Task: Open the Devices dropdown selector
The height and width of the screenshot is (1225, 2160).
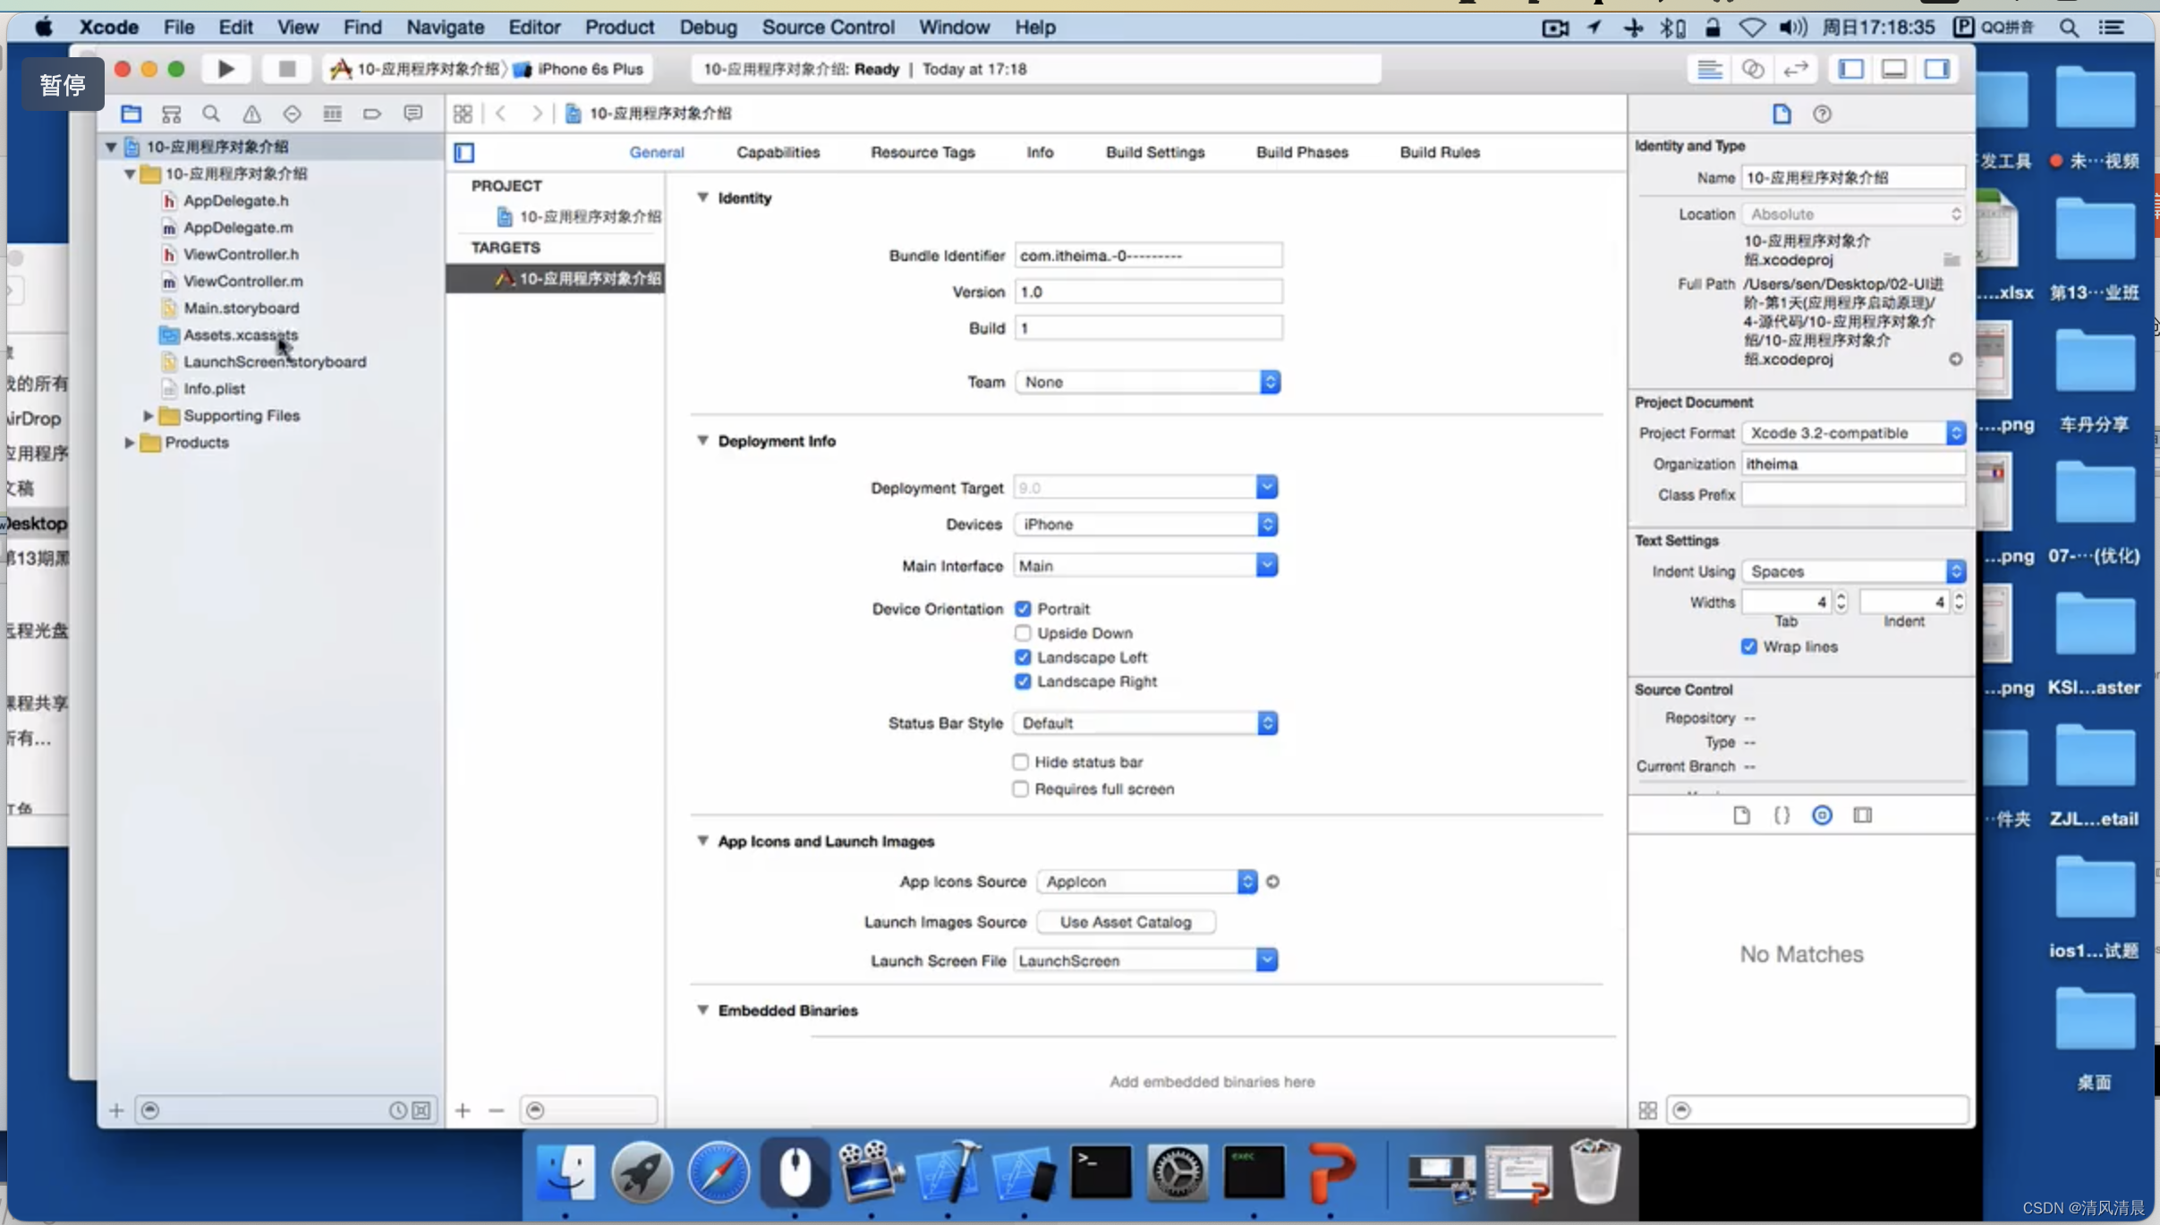Action: point(1269,523)
